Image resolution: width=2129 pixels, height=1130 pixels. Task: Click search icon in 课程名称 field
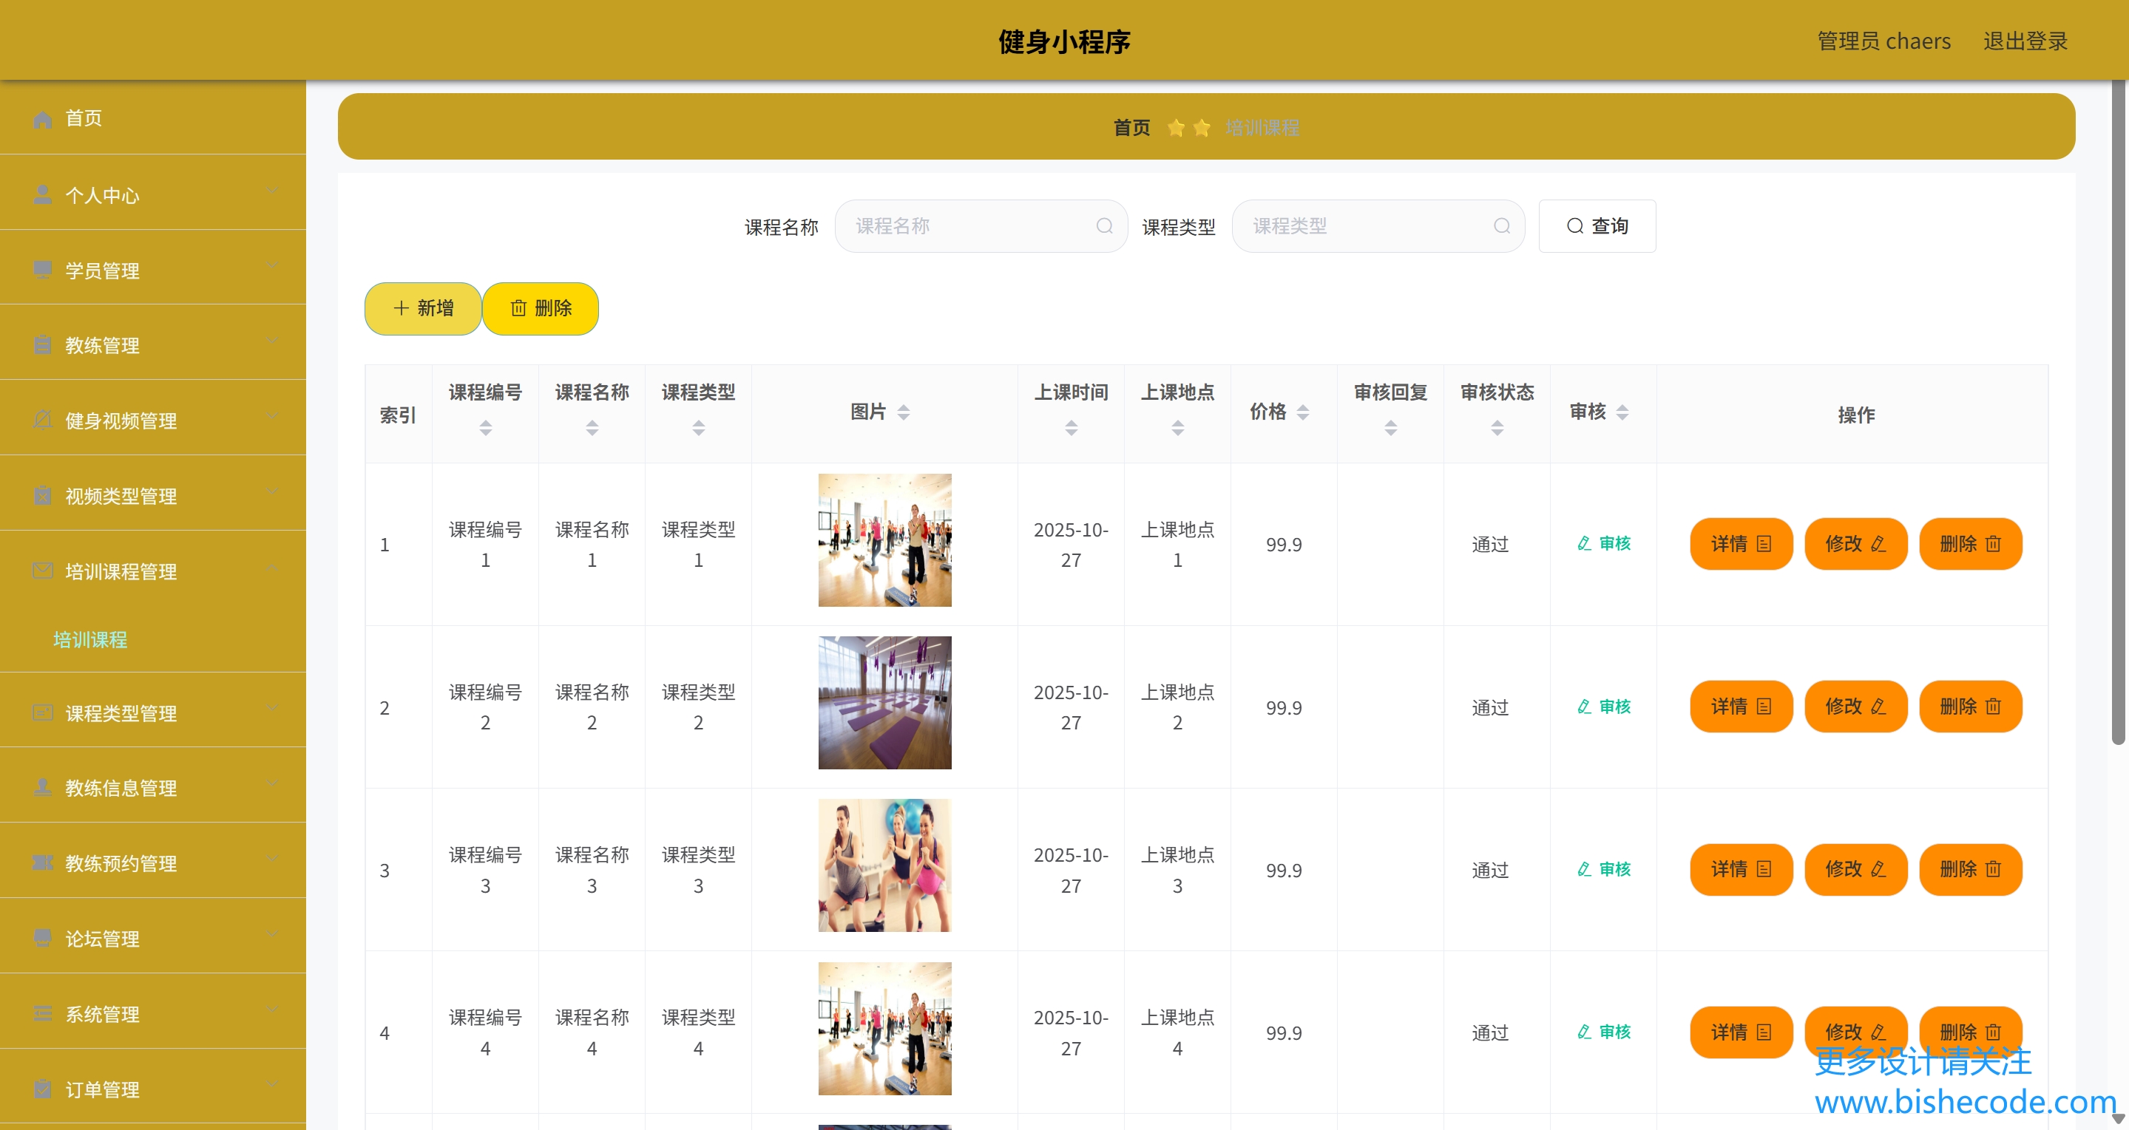coord(1104,225)
